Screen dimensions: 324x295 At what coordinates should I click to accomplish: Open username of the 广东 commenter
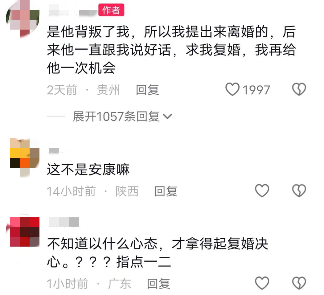tap(64, 222)
